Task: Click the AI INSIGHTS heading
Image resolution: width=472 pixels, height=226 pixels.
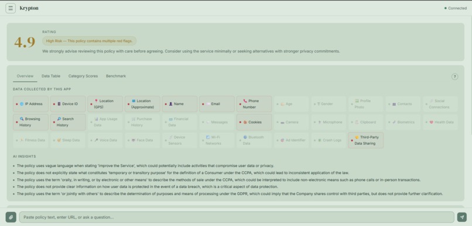Action: [25, 157]
